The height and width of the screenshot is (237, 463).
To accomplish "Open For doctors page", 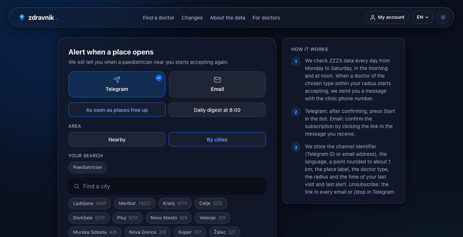I will (x=266, y=18).
